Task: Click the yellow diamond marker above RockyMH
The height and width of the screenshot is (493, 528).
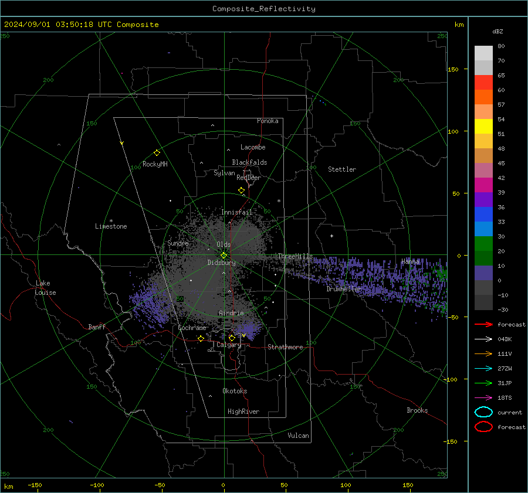Action: 157,153
